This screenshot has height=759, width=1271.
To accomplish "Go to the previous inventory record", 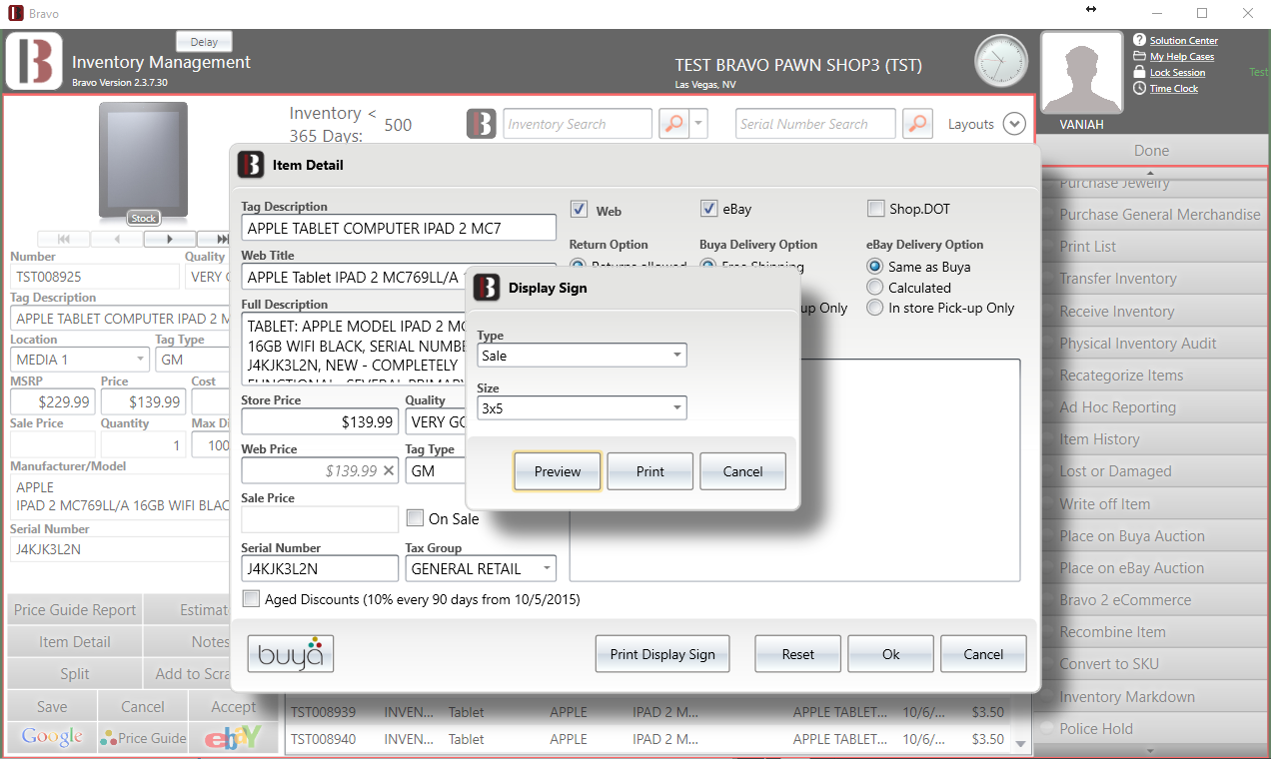I will 117,239.
